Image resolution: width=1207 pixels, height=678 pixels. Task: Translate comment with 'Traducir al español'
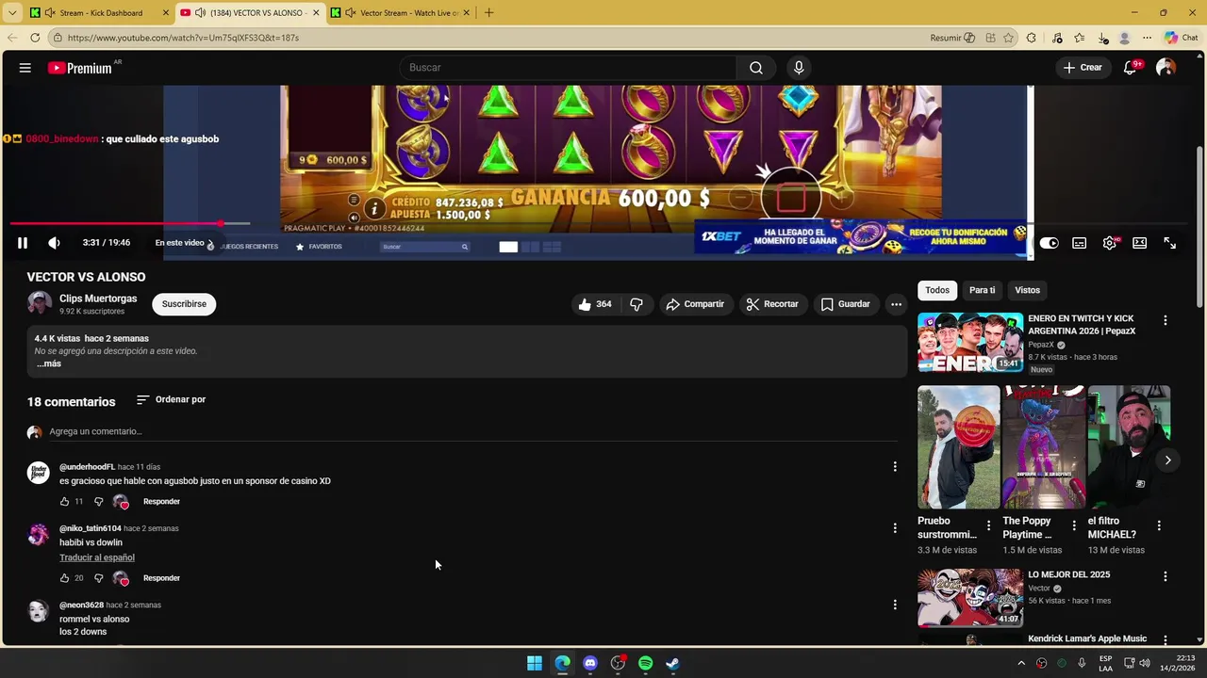pos(97,557)
